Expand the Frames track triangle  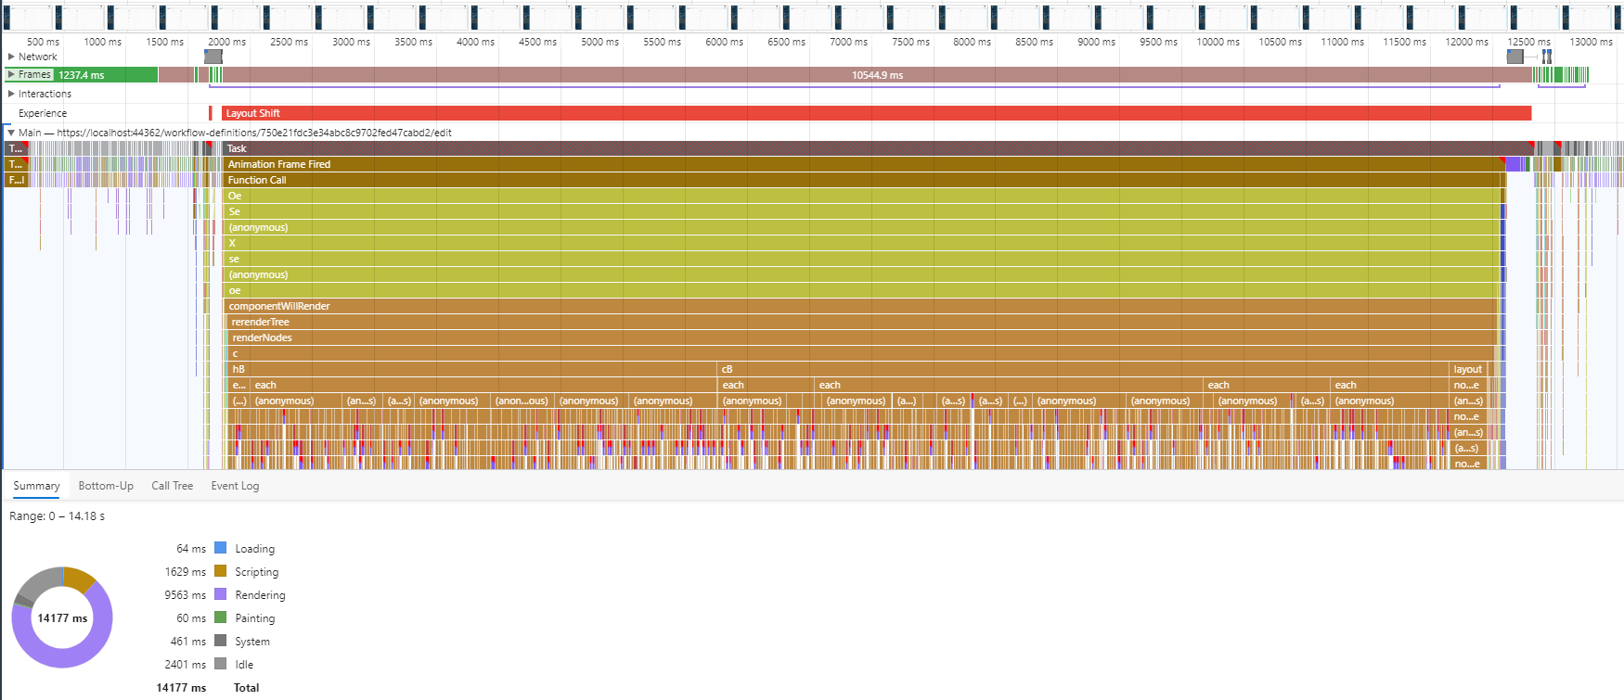click(x=11, y=74)
